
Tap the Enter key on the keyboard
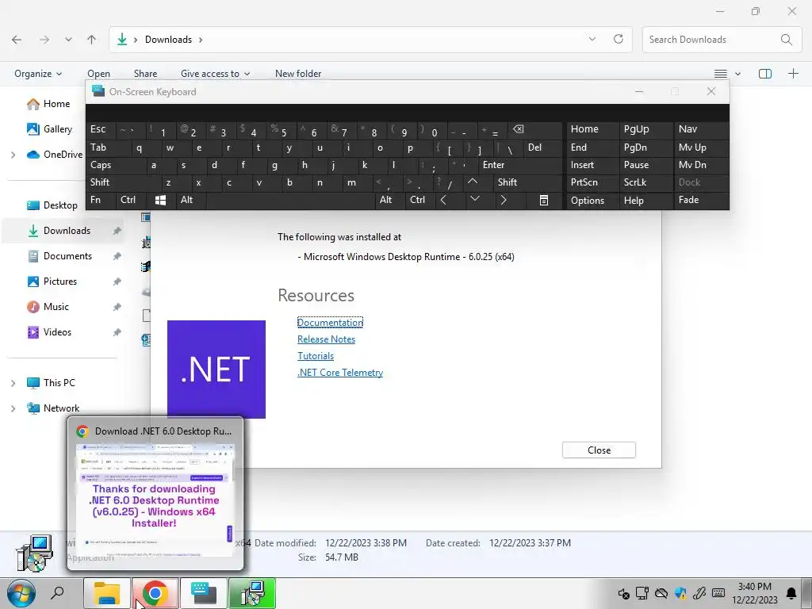[x=520, y=165]
